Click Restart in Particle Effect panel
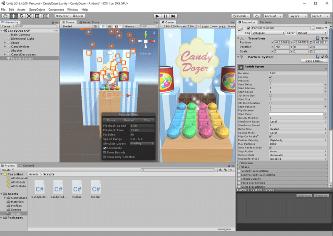333x236 pixels. [129, 120]
